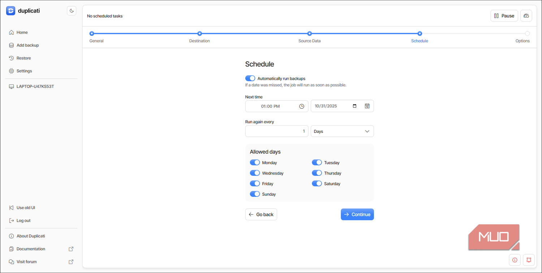Open the clock time picker icon
The height and width of the screenshot is (273, 542).
(x=302, y=106)
